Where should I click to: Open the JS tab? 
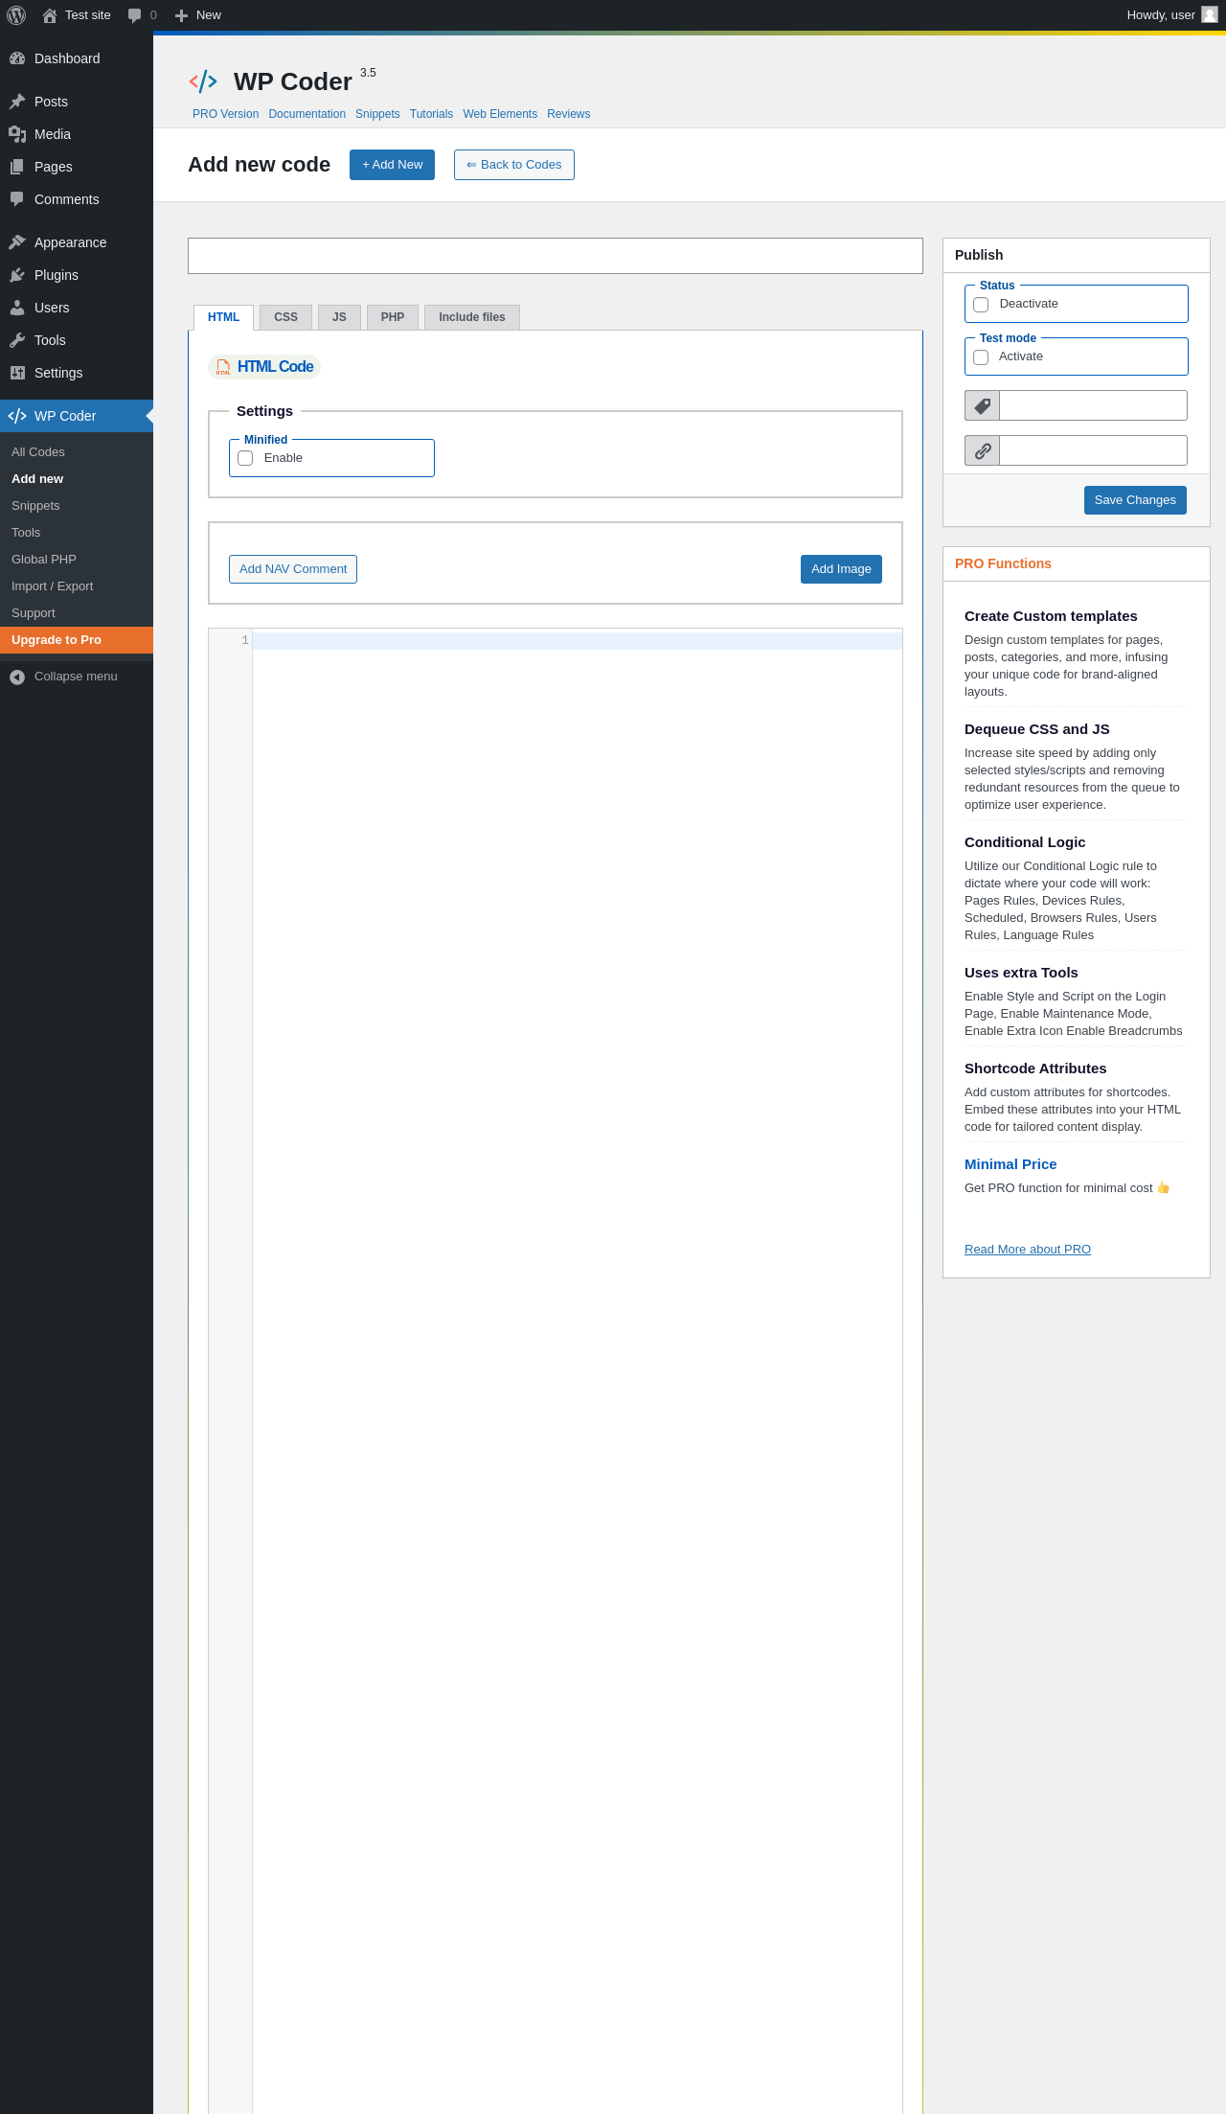pos(339,317)
